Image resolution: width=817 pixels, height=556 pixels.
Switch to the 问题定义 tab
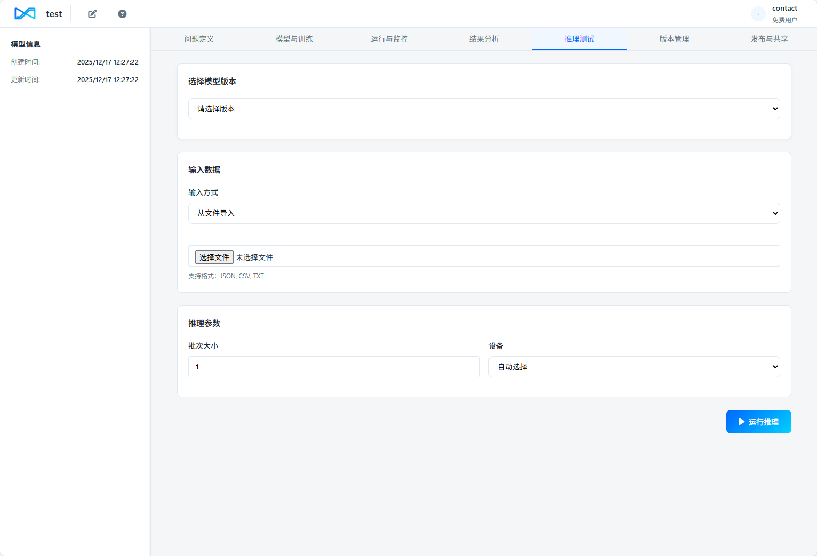[x=199, y=39]
